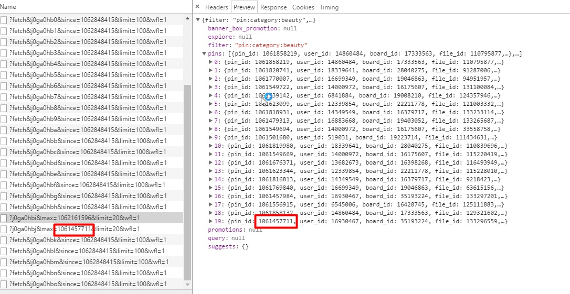
Task: Expand pin entry 0
Action: pyautogui.click(x=211, y=62)
